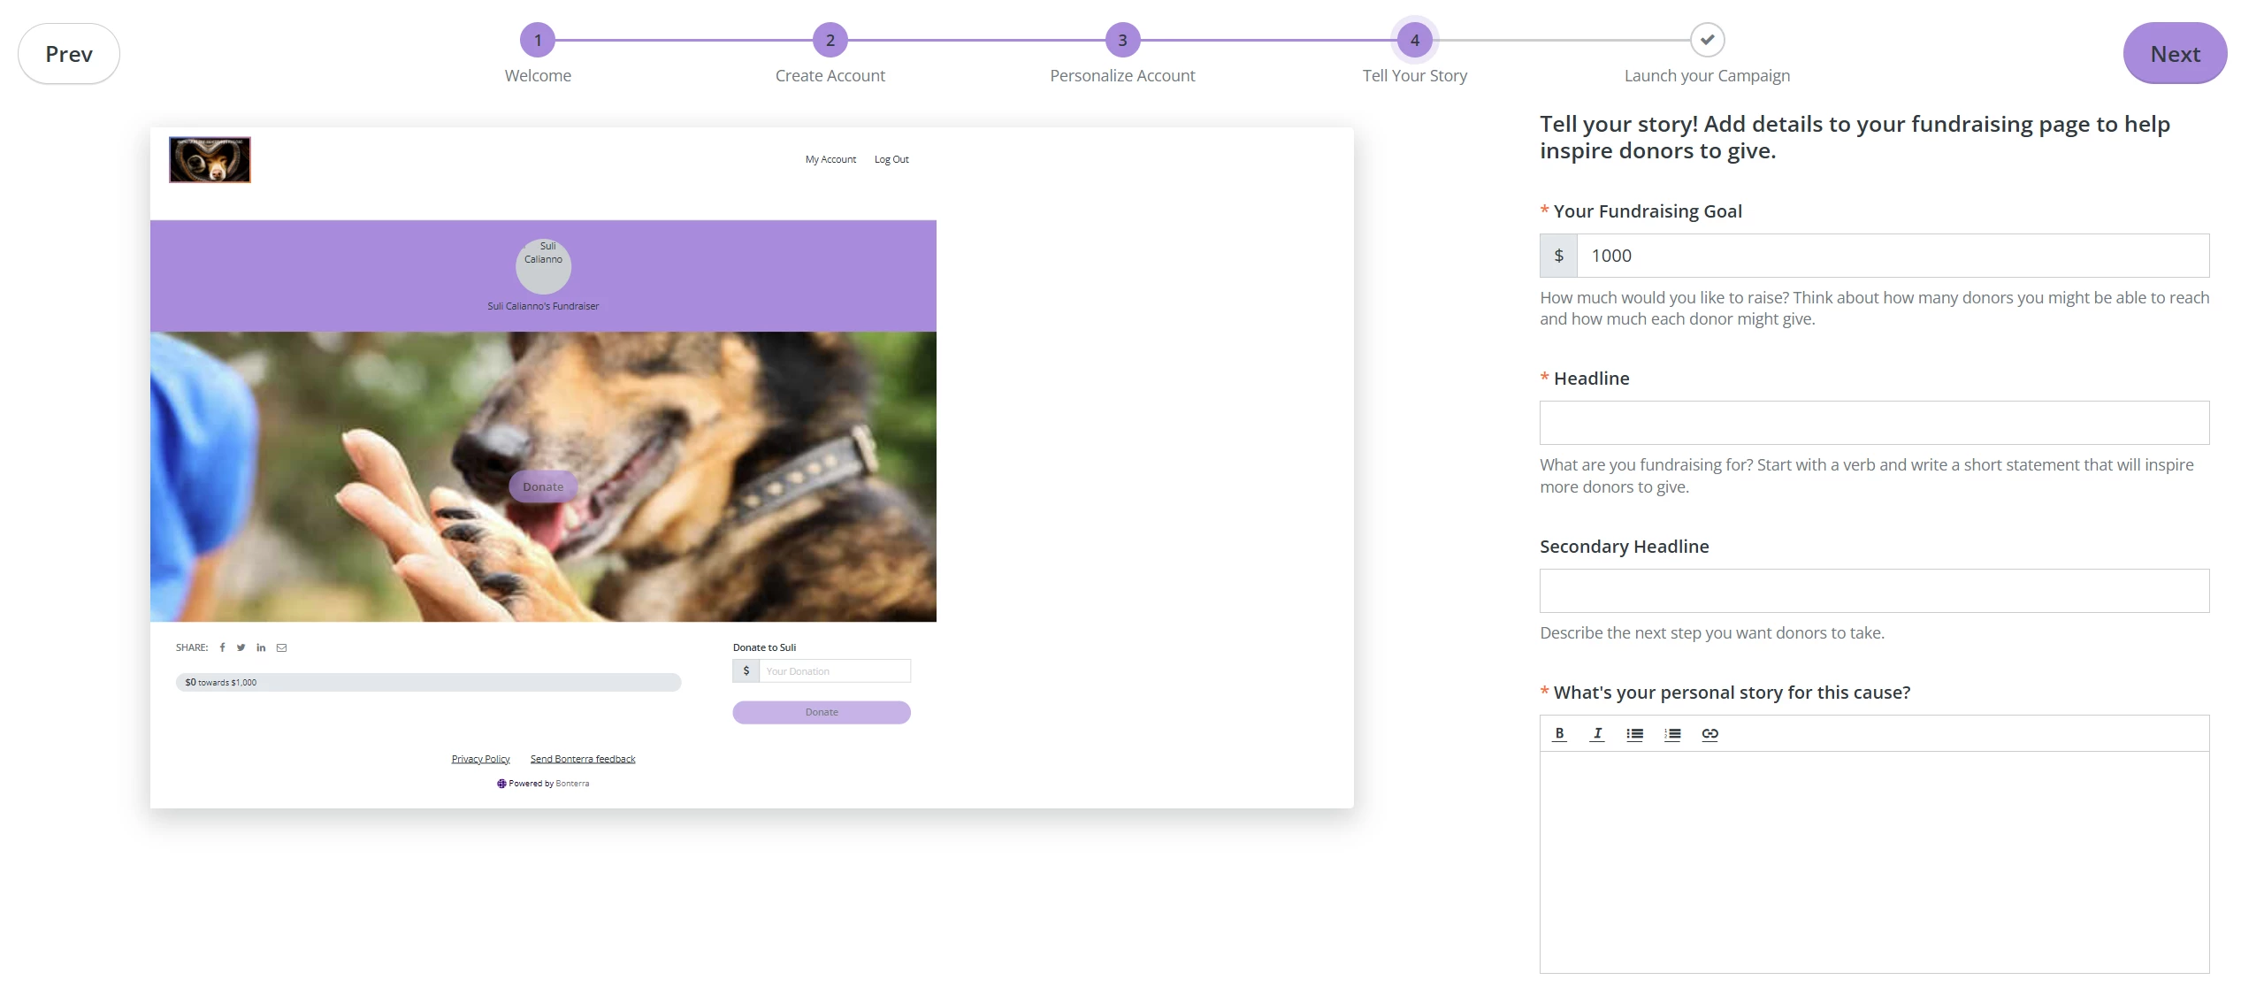The image size is (2241, 1003).
Task: Open the Privacy Policy link
Action: 480,758
